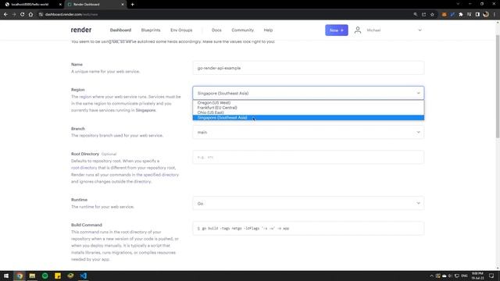
Task: Open the browser home page icon
Action: (30, 14)
